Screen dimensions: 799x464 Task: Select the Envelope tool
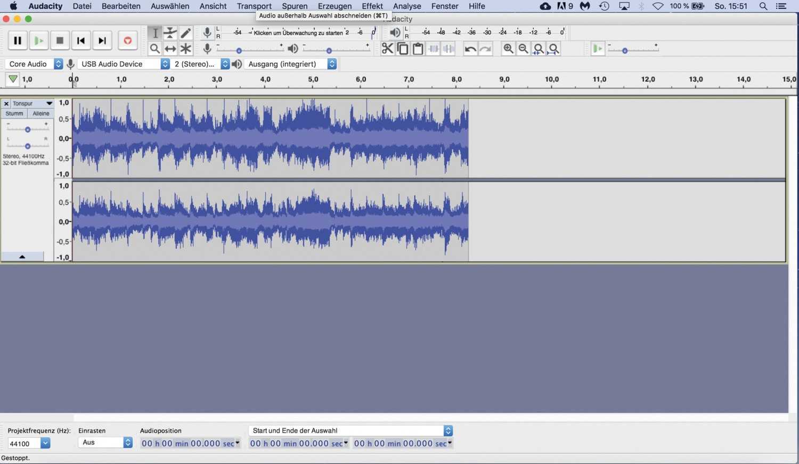170,33
